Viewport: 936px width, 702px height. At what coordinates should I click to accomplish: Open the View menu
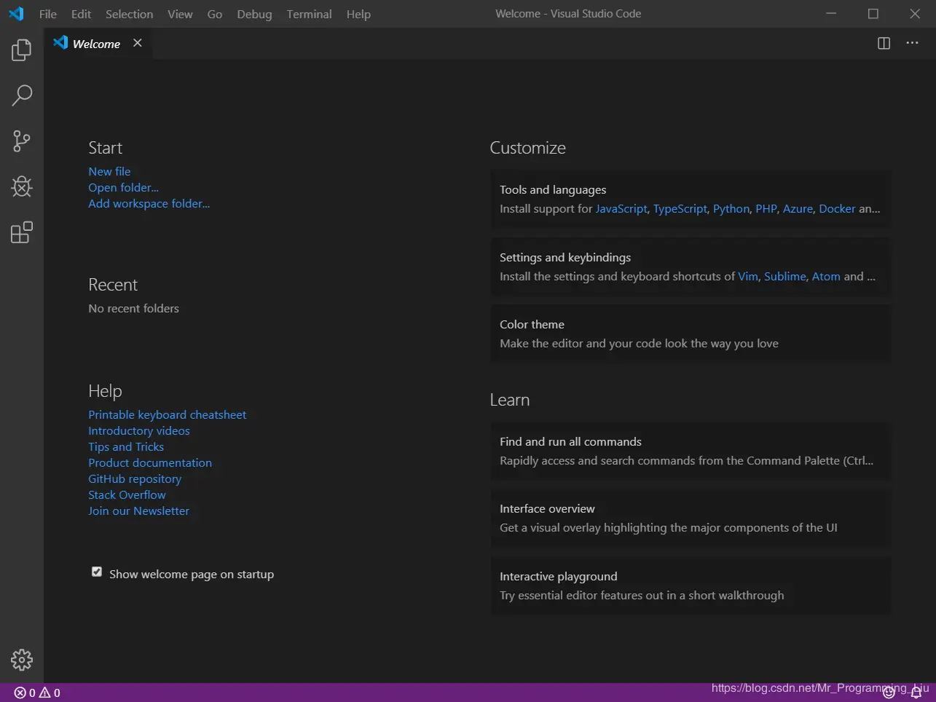tap(180, 14)
